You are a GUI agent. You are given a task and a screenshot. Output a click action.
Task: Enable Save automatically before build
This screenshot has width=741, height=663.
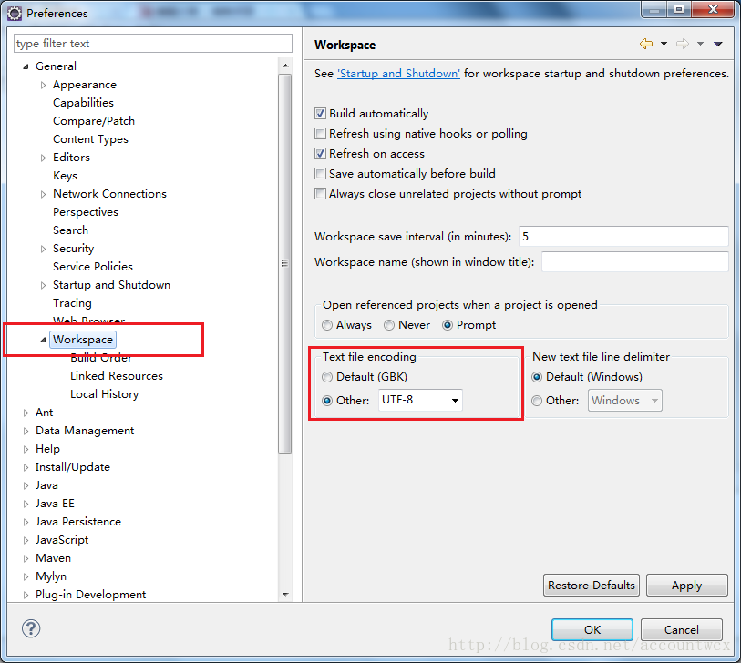pos(321,174)
